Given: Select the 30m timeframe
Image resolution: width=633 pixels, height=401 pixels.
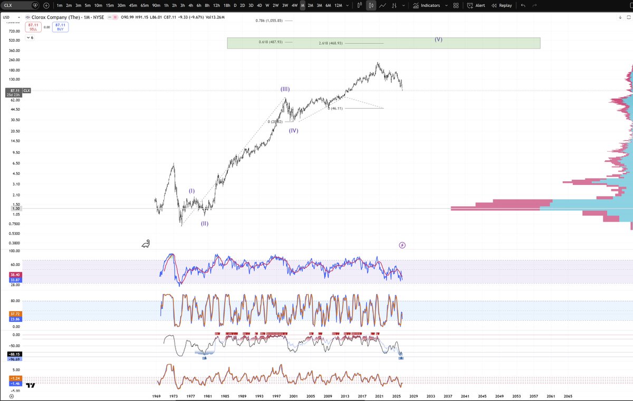Looking at the screenshot, I should pos(121,5).
